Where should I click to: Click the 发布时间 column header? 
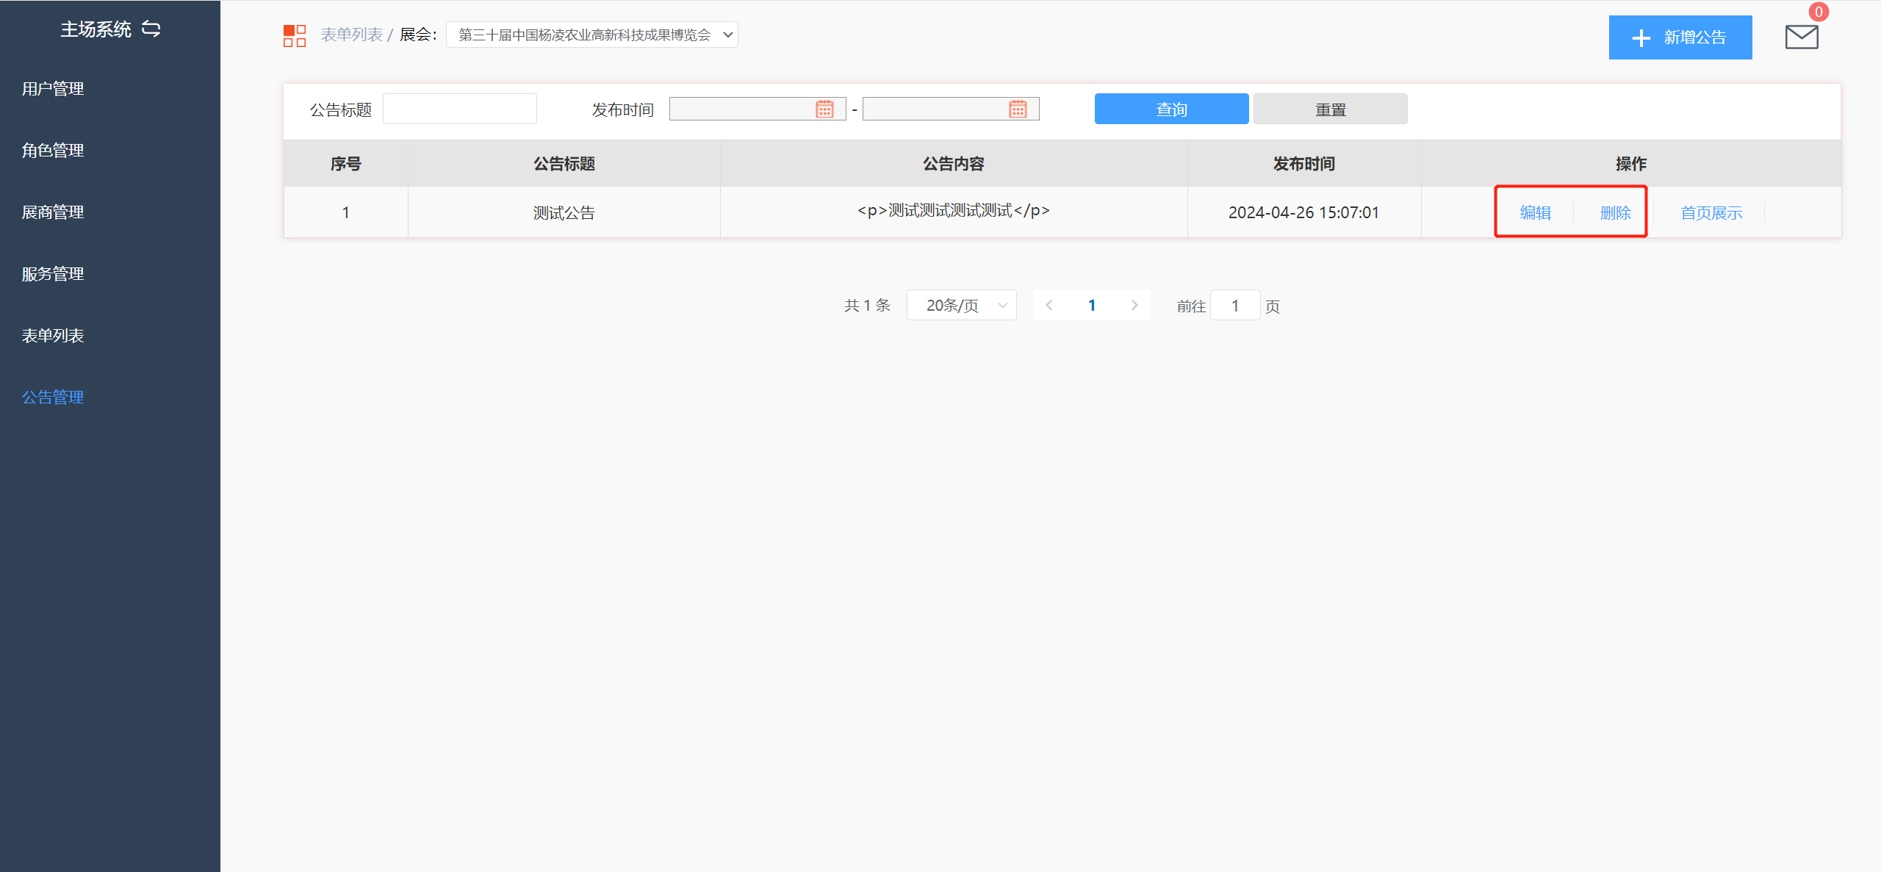click(1303, 163)
